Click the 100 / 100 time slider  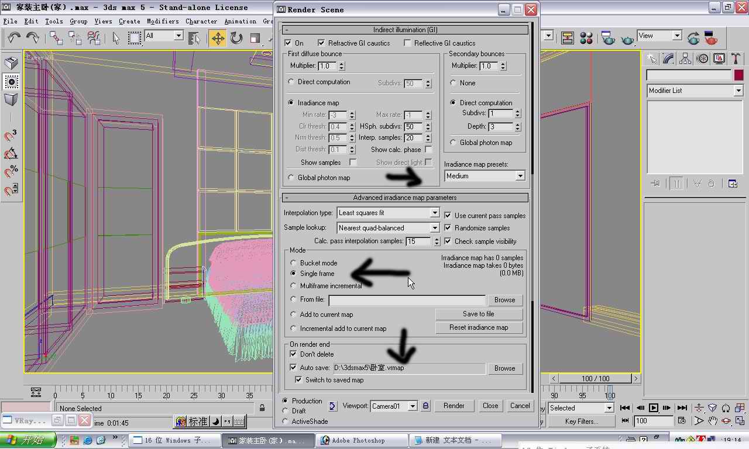click(x=596, y=379)
